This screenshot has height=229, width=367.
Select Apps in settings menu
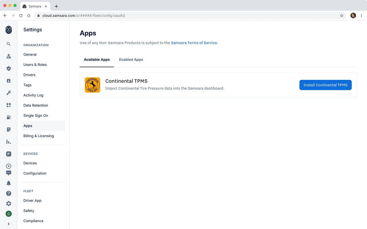43,126
